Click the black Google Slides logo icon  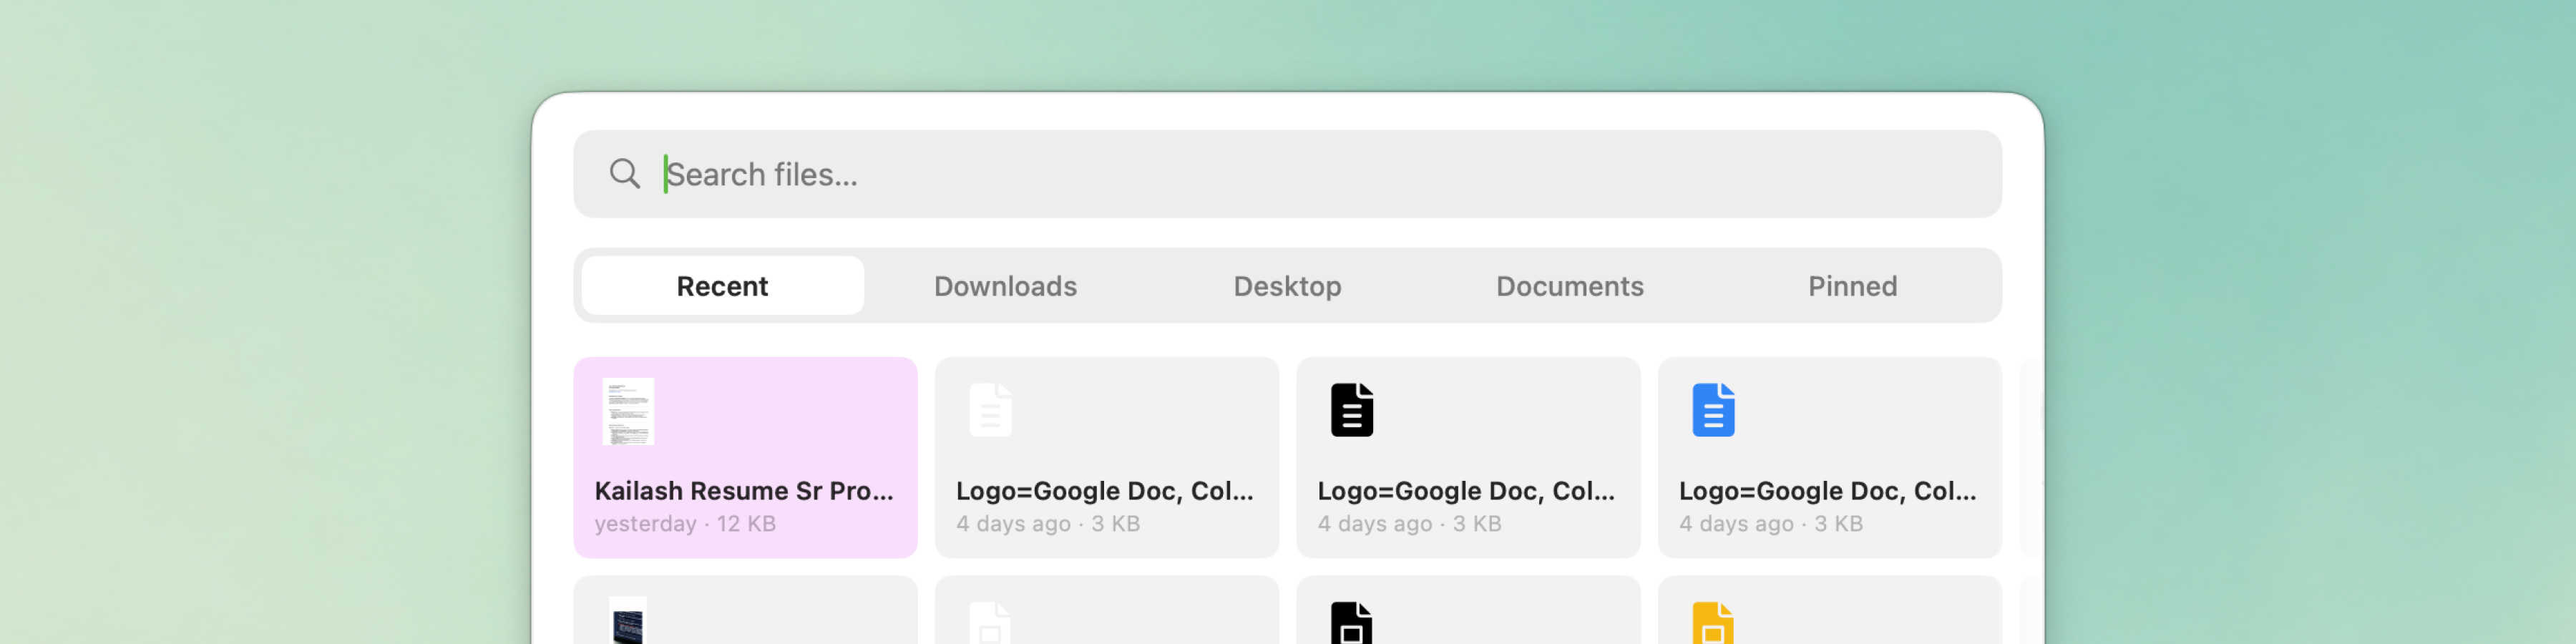click(x=1352, y=623)
